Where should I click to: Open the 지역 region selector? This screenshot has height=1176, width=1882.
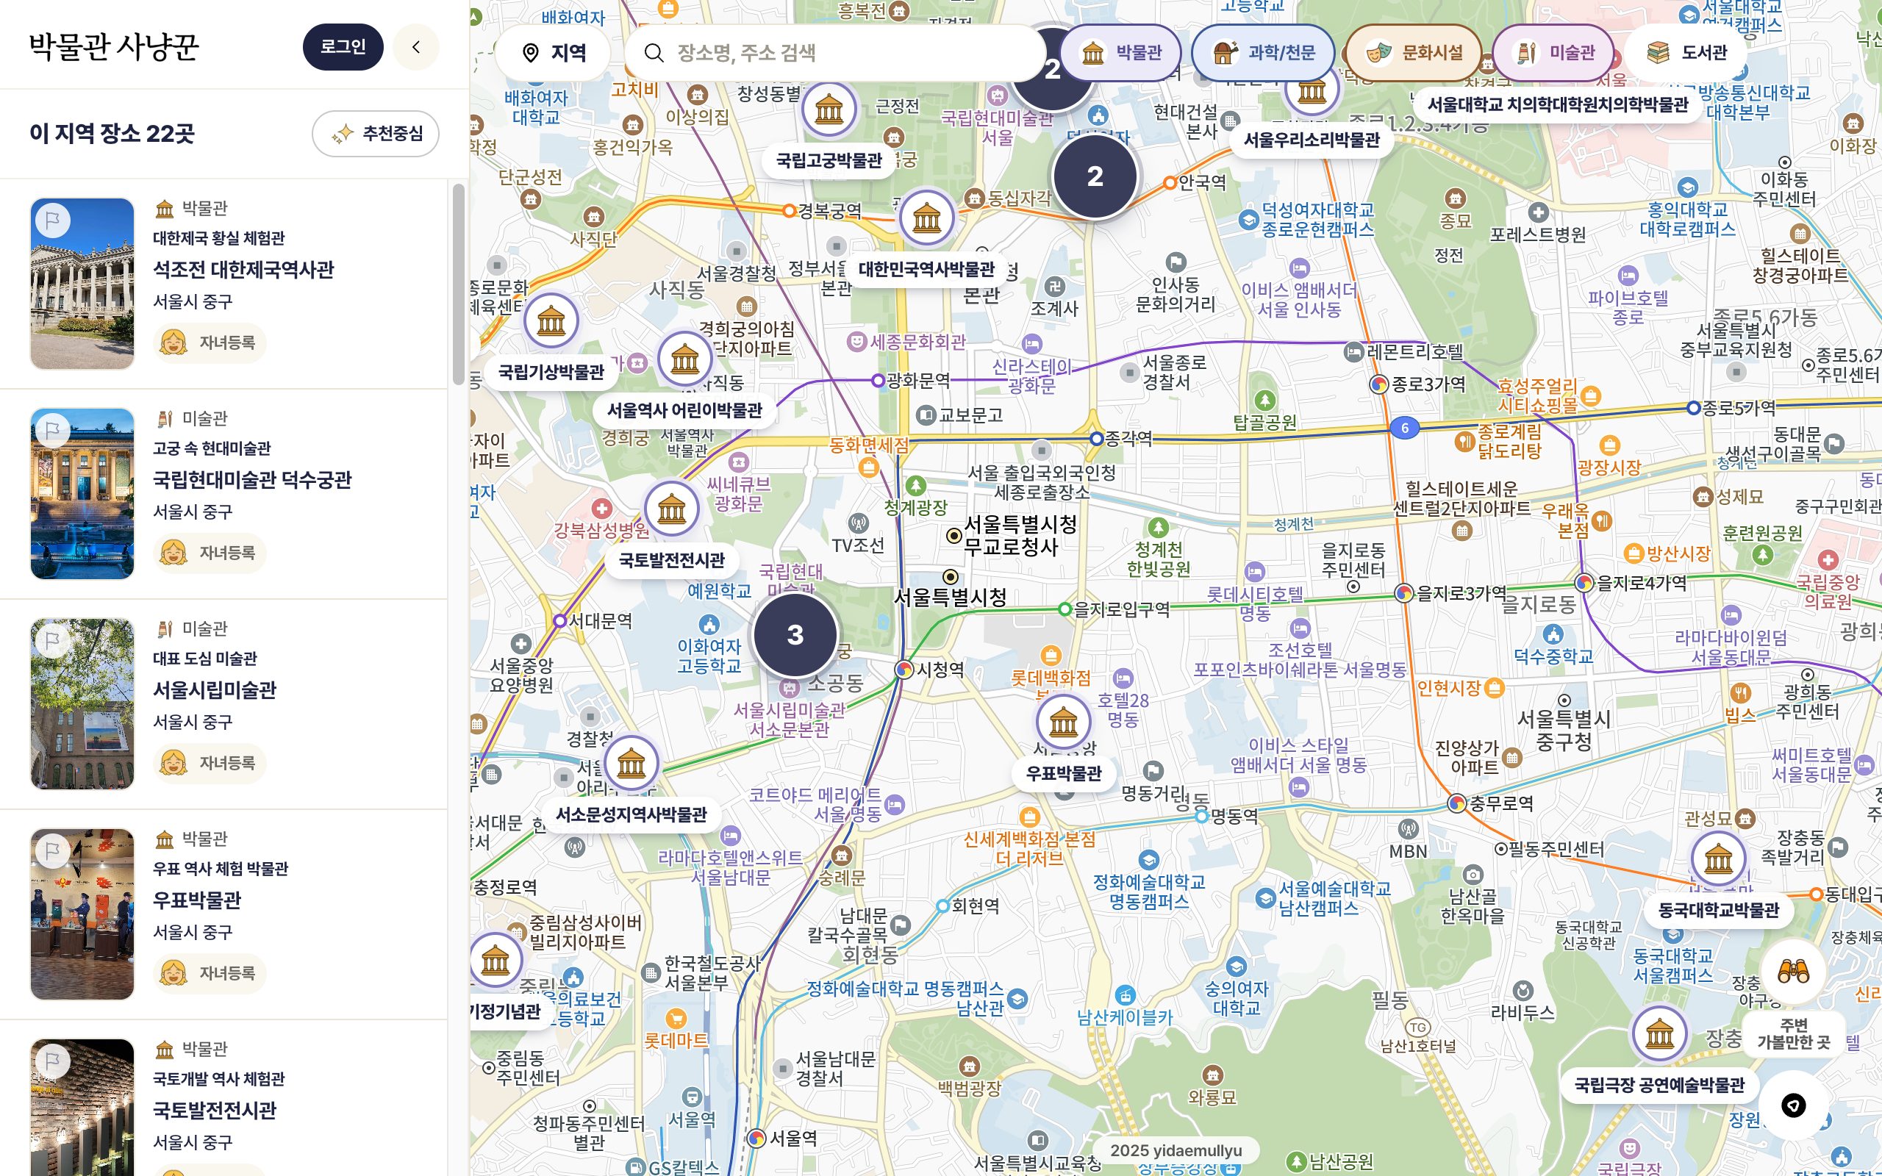coord(553,53)
